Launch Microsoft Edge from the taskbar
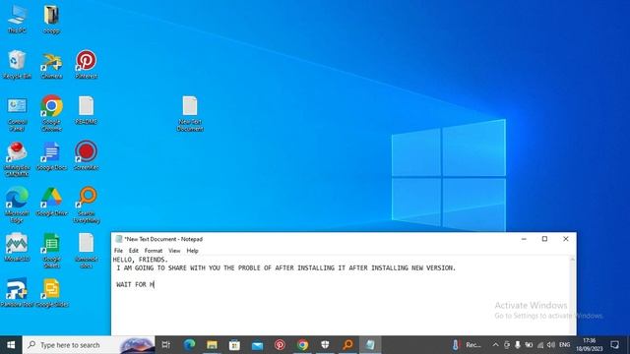This screenshot has width=630, height=354. tap(189, 345)
